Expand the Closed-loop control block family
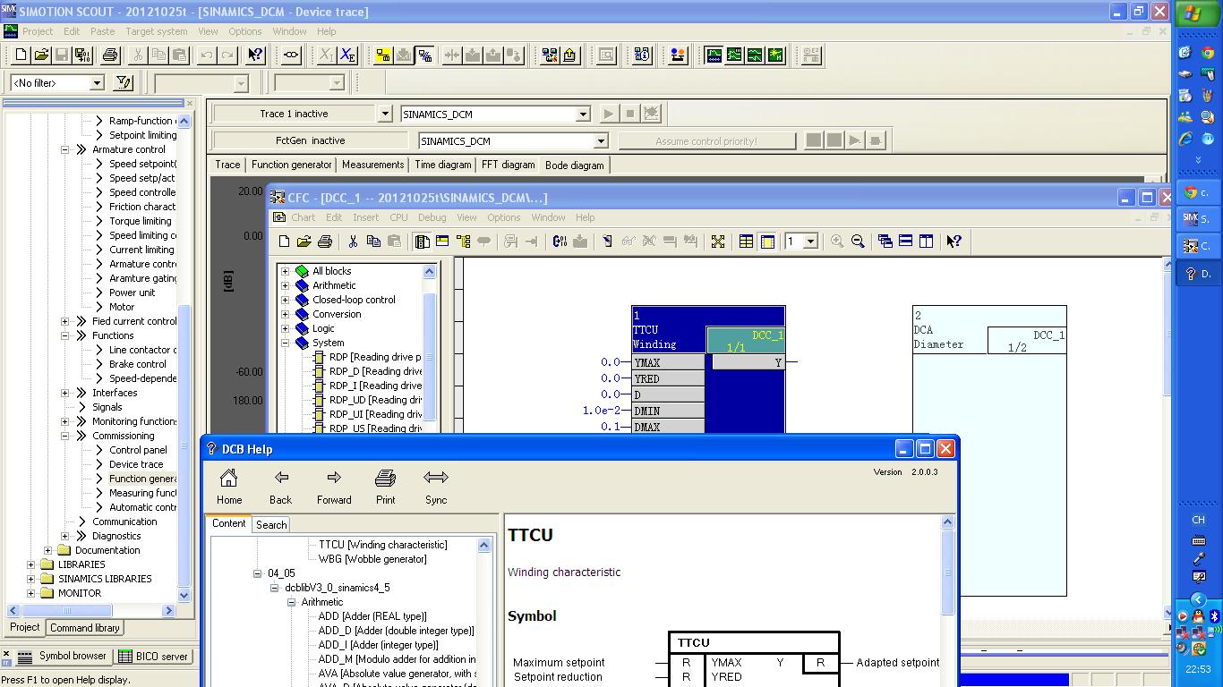The image size is (1223, 687). 286,300
